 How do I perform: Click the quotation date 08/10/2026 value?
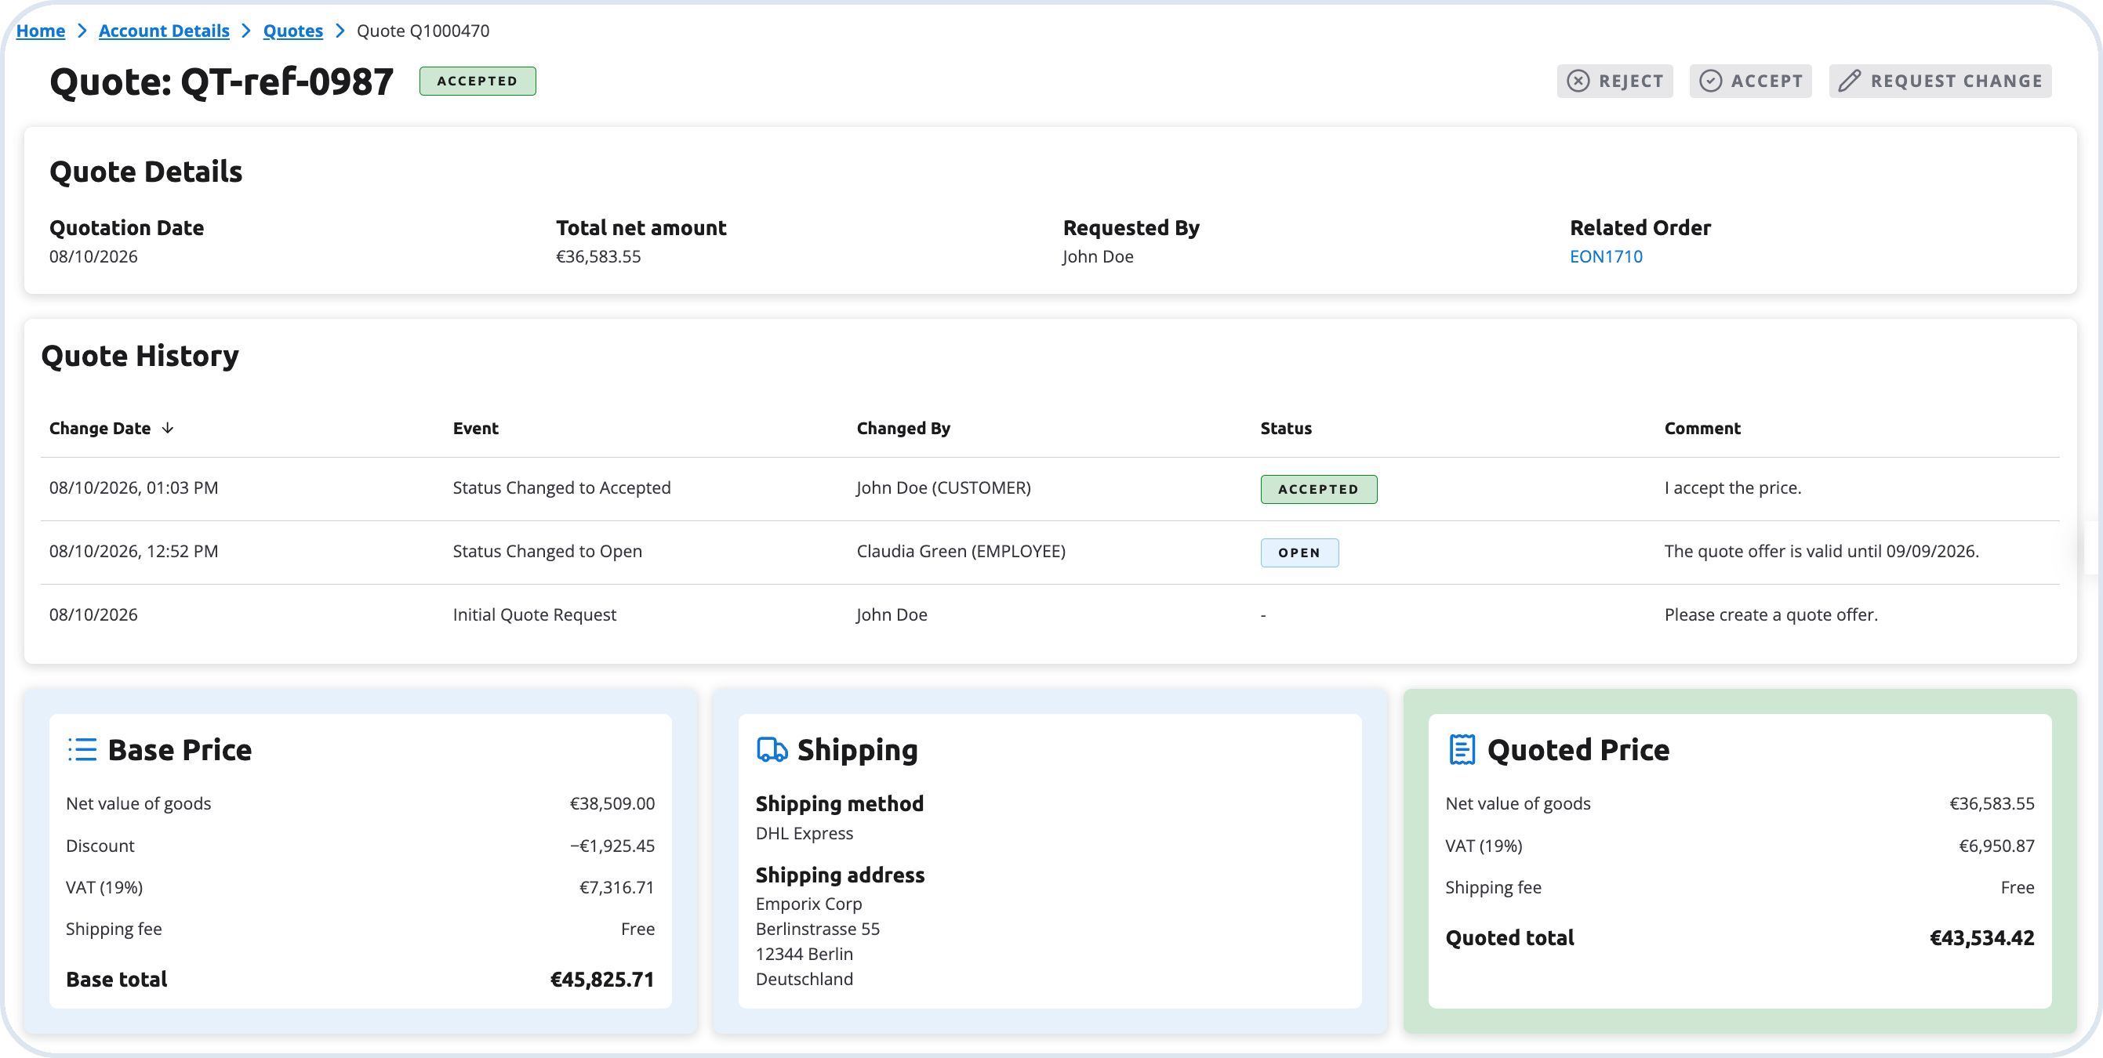[93, 256]
